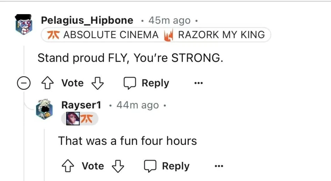Click the 45m ago timestamp
The height and width of the screenshot is (181, 331).
click(169, 21)
